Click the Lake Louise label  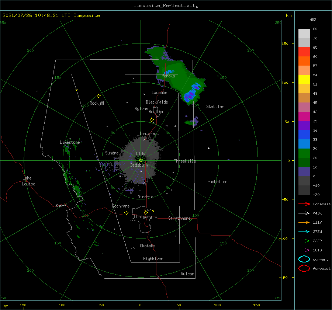tap(28, 181)
